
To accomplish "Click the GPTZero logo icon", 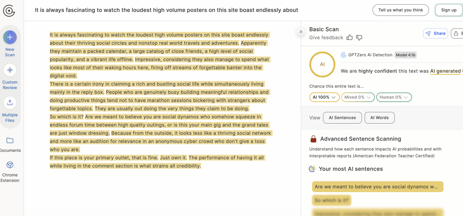I will 9,10.
